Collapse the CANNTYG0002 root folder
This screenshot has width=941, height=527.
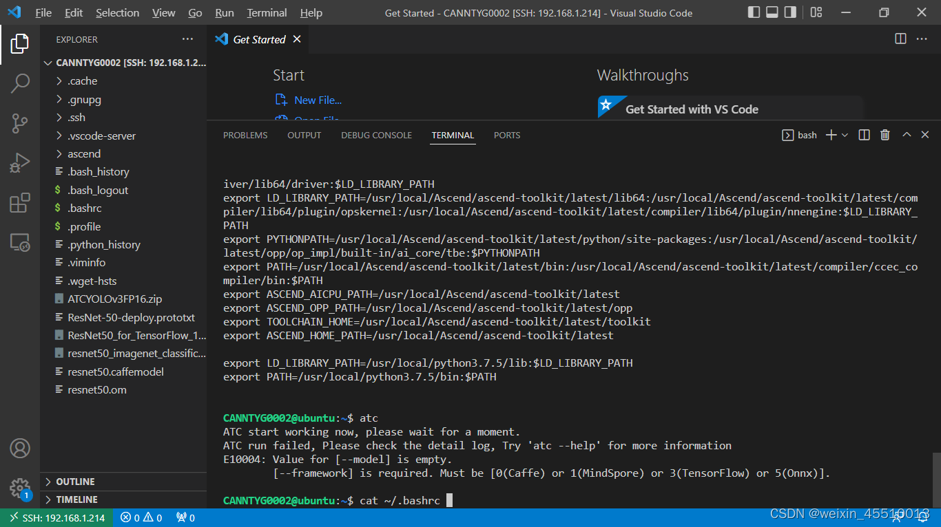124,63
